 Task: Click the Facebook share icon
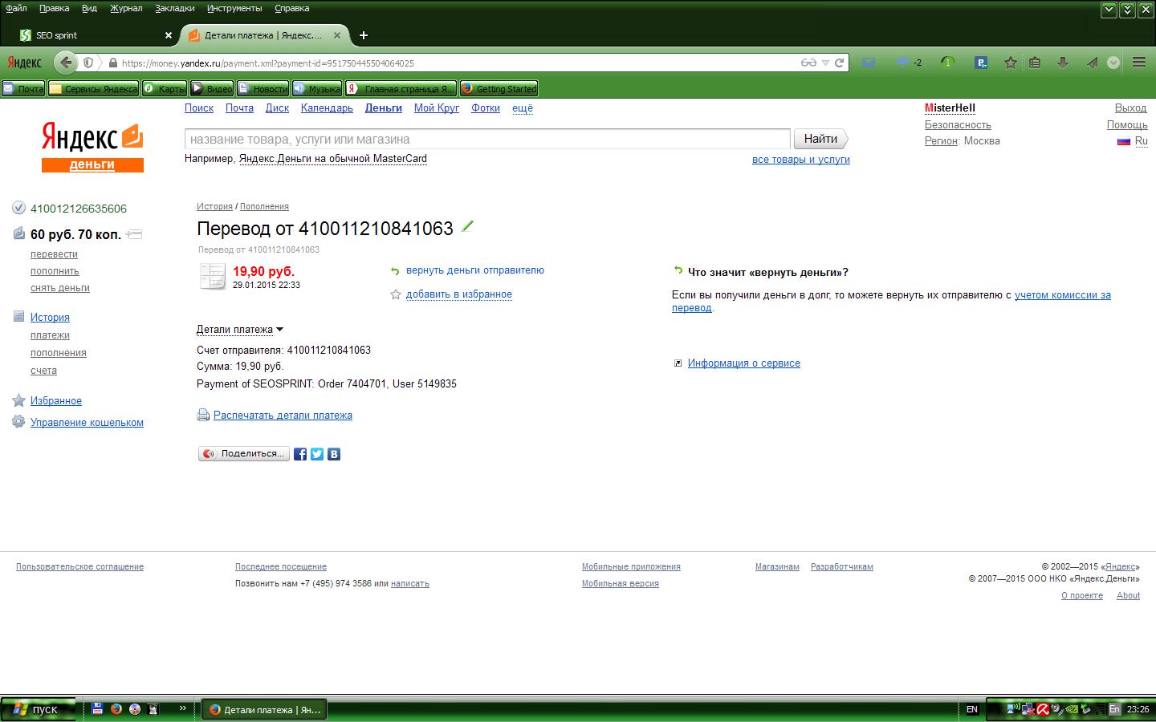pos(300,454)
